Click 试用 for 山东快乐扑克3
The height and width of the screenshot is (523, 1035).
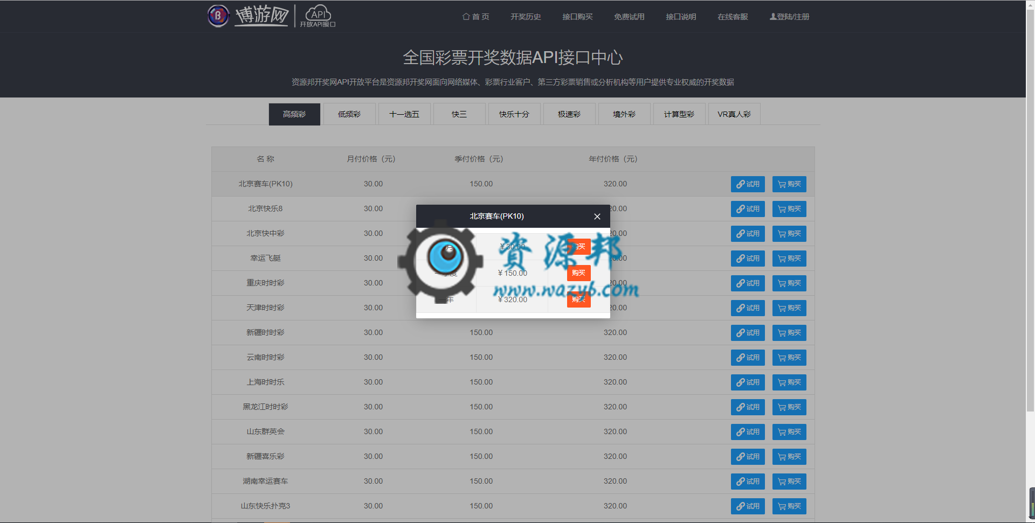click(748, 506)
